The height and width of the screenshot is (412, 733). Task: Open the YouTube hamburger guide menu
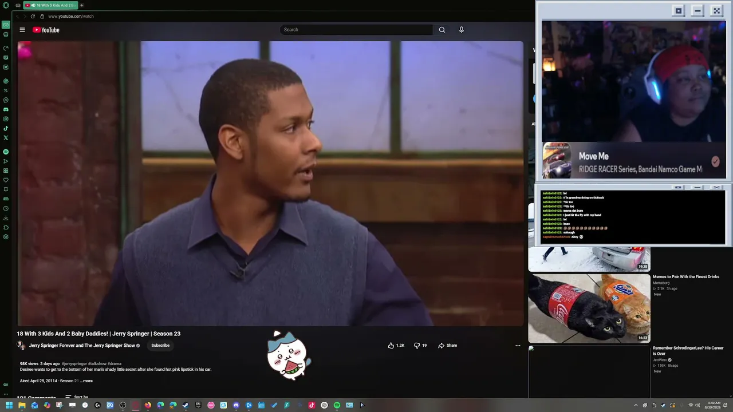tap(22, 30)
